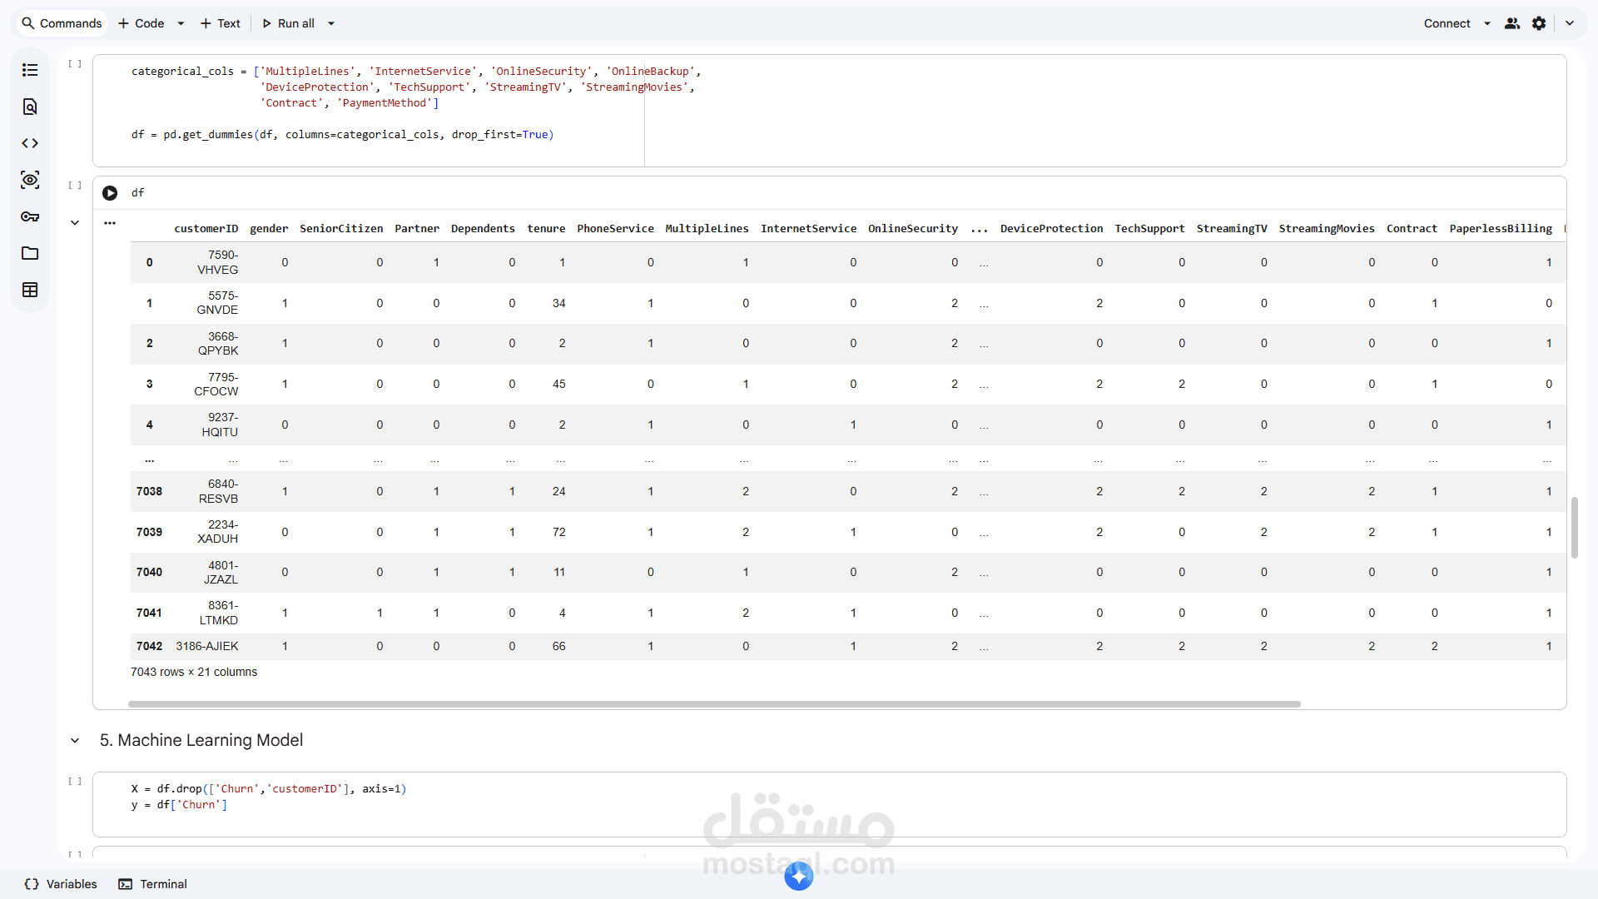Open the Code snippets sidebar icon
The width and height of the screenshot is (1598, 899).
click(x=30, y=143)
